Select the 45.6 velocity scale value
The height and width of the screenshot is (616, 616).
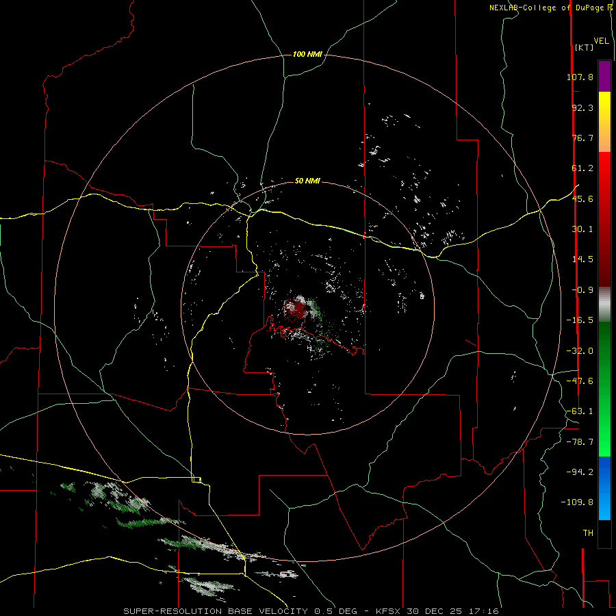(582, 198)
